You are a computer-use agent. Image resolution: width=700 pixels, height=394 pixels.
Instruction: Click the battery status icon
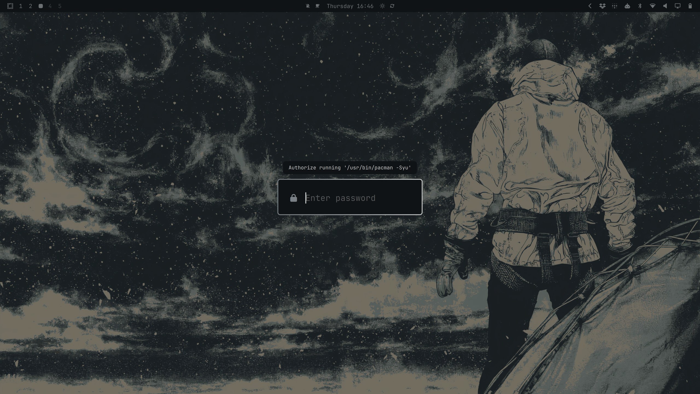pyautogui.click(x=690, y=6)
